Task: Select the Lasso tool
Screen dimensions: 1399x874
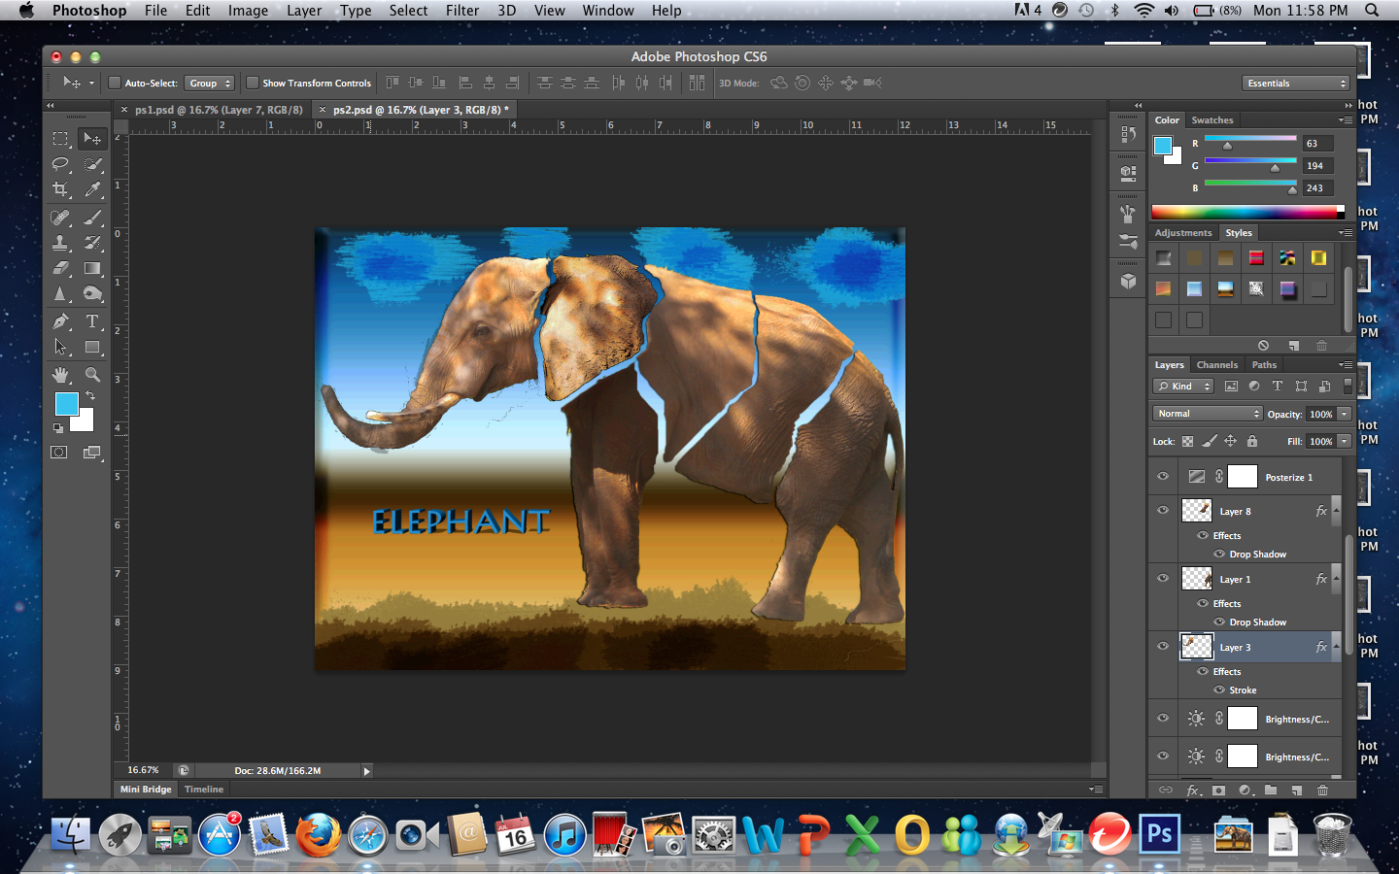Action: (x=60, y=164)
